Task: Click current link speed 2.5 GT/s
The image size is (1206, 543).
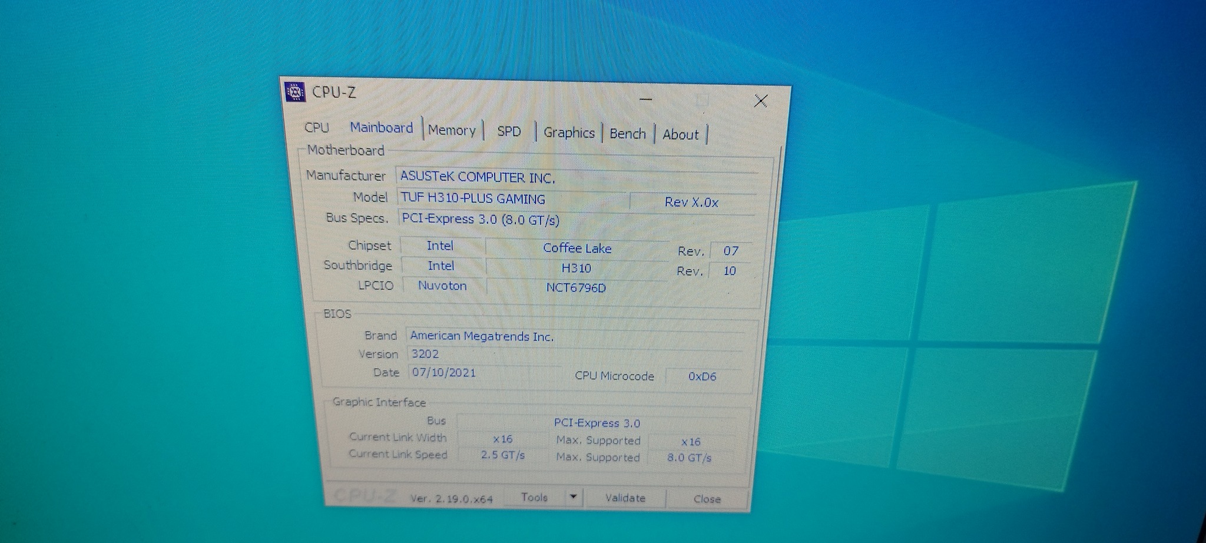Action: pyautogui.click(x=502, y=455)
